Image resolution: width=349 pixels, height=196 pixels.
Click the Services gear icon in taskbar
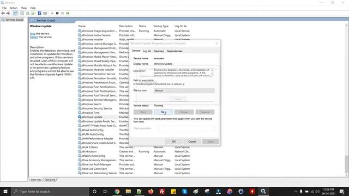[x=263, y=191]
